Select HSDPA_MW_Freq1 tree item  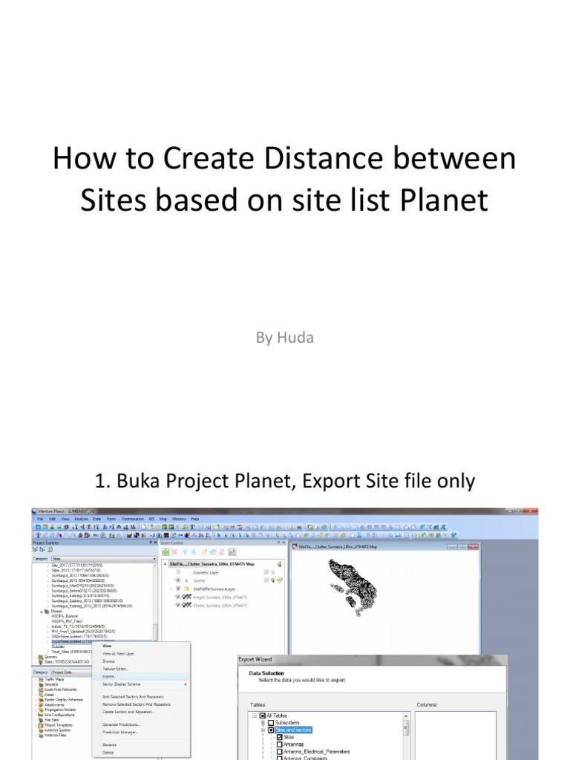pos(68,621)
